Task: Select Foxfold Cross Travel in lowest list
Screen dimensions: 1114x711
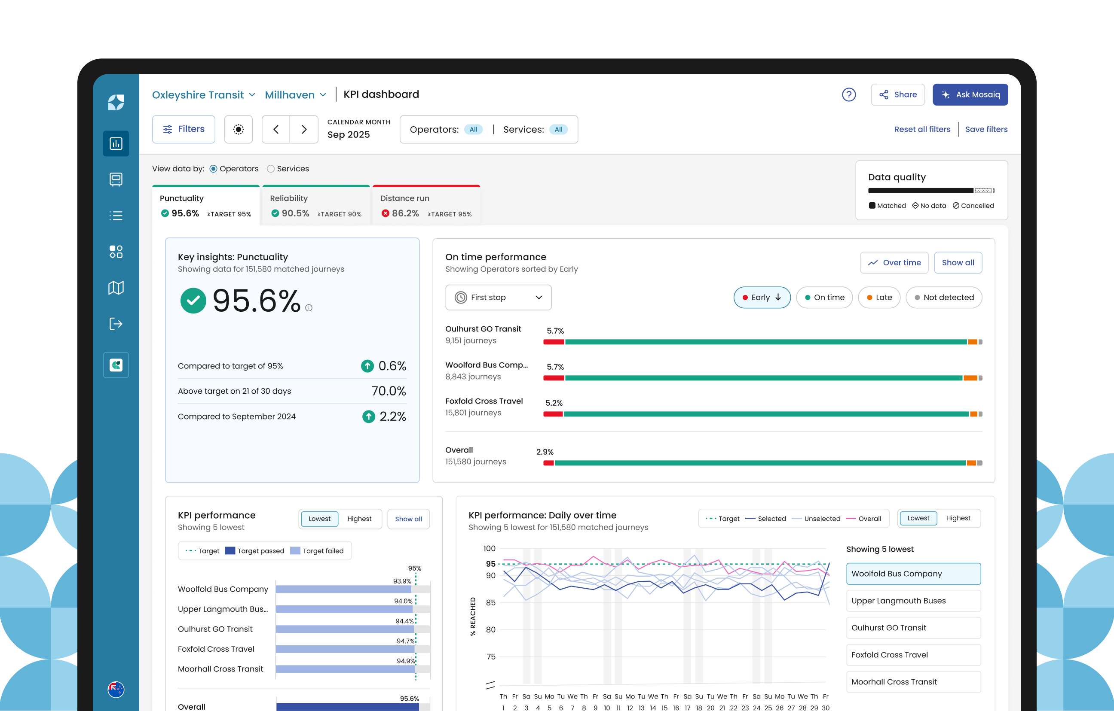Action: pyautogui.click(x=913, y=655)
